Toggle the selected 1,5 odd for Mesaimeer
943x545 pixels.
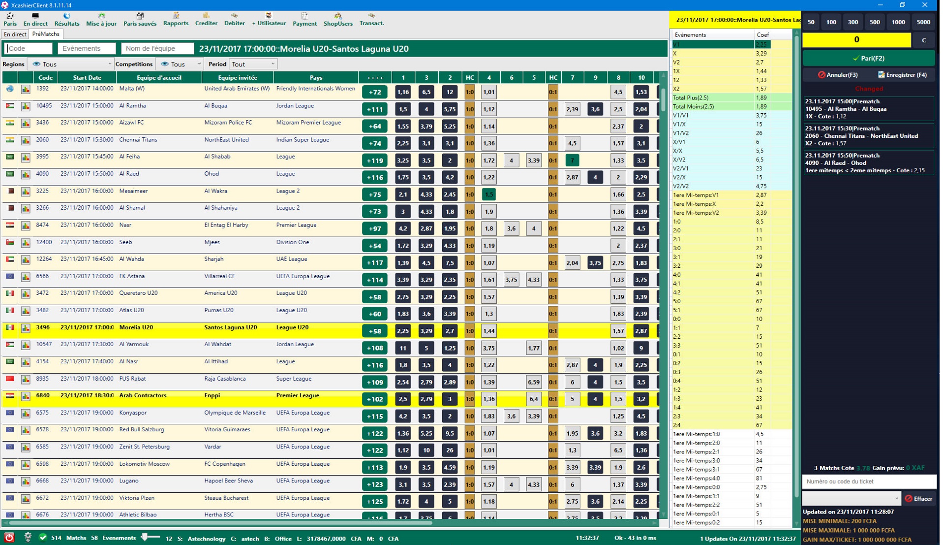(x=488, y=194)
